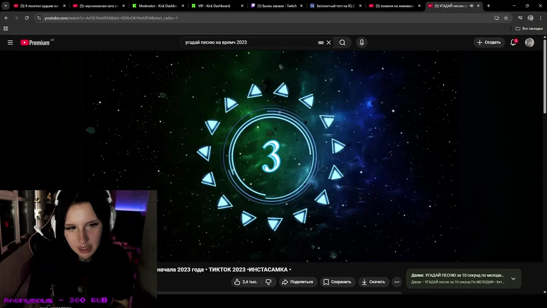
Task: Bookmark this page with star
Action: pos(506,18)
